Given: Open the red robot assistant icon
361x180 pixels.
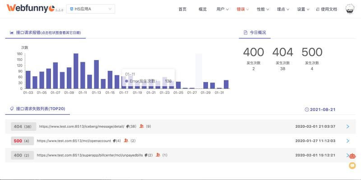Looking at the screenshot, I should coord(352,156).
